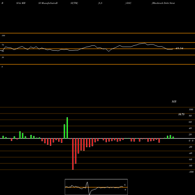Click the '50' level label on RSI axis
The width and height of the screenshot is (195, 195).
pyautogui.click(x=3, y=51)
